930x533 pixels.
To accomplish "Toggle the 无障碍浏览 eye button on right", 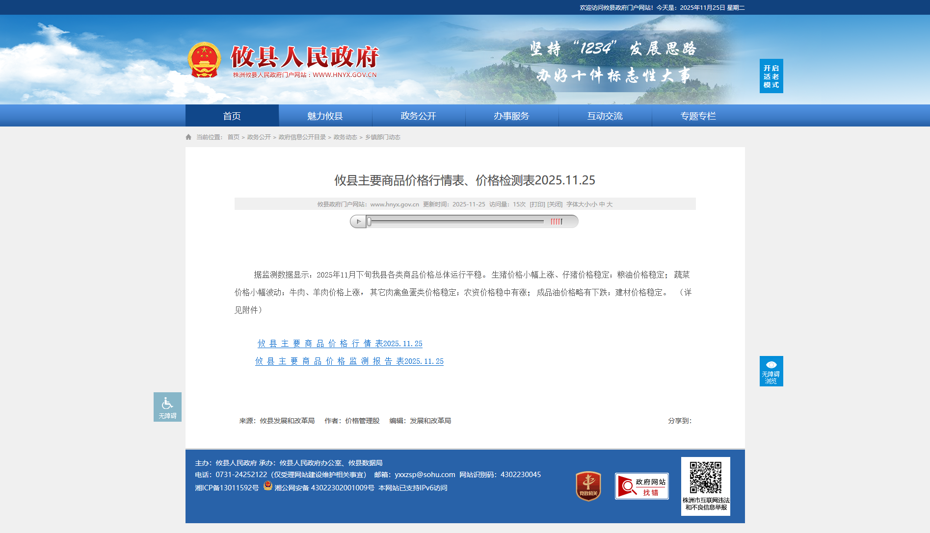I will pos(771,371).
